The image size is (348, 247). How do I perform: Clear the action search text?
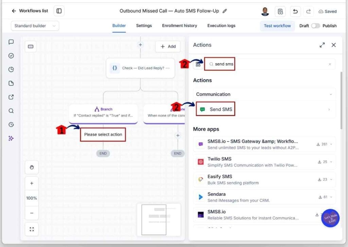click(330, 64)
